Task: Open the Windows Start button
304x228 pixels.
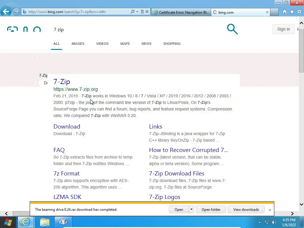Action: point(8,222)
